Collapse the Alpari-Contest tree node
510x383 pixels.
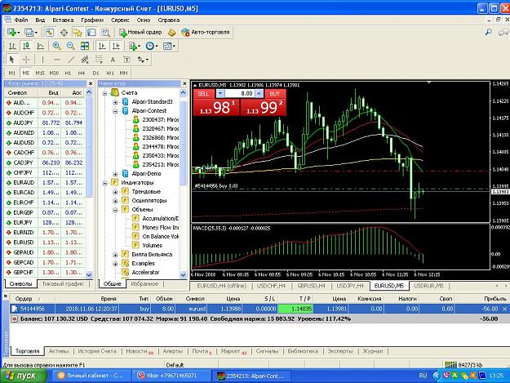[115, 111]
